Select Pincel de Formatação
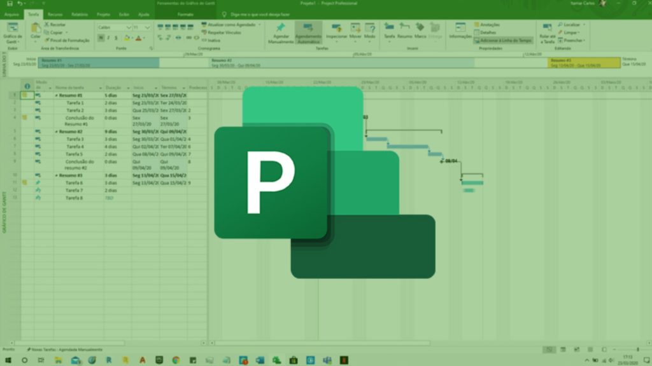Image resolution: width=652 pixels, height=366 pixels. [66, 40]
